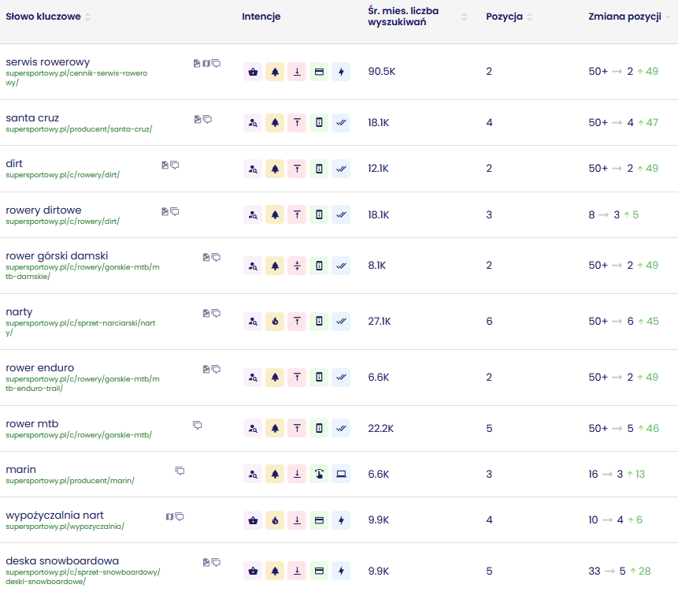Sort table by Pozycja column arrows

pyautogui.click(x=529, y=17)
